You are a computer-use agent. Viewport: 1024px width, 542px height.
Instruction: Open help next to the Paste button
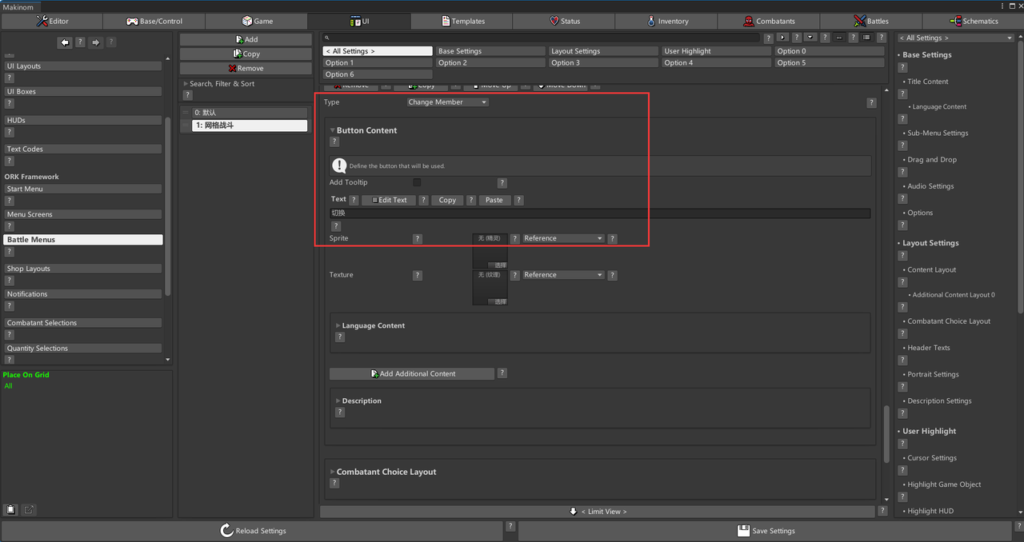(518, 200)
